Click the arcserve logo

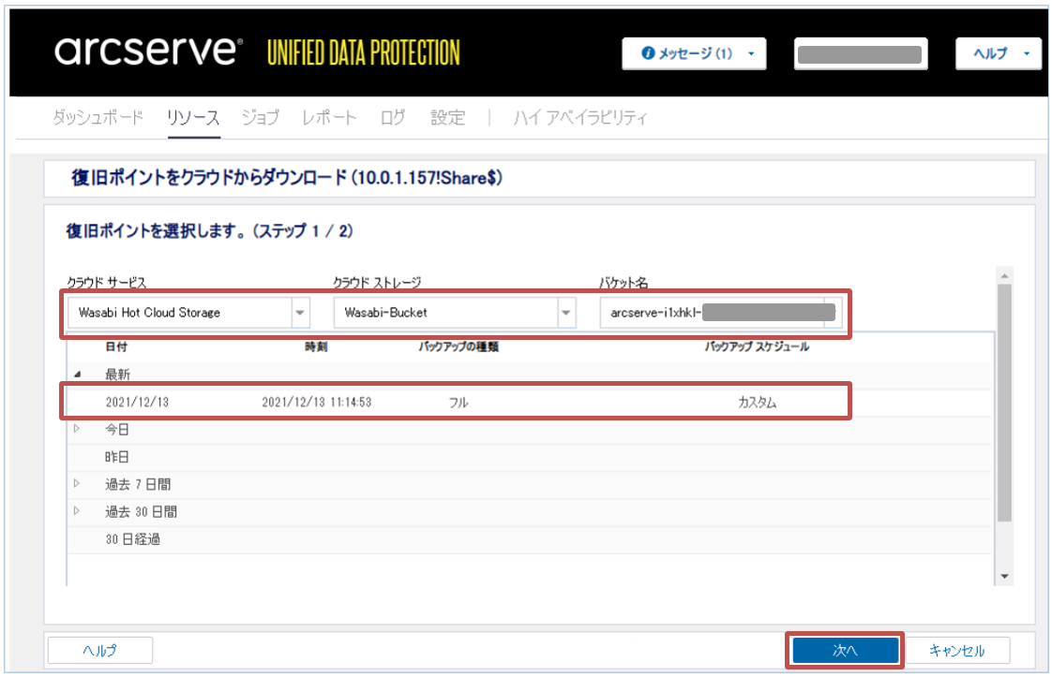click(x=148, y=51)
